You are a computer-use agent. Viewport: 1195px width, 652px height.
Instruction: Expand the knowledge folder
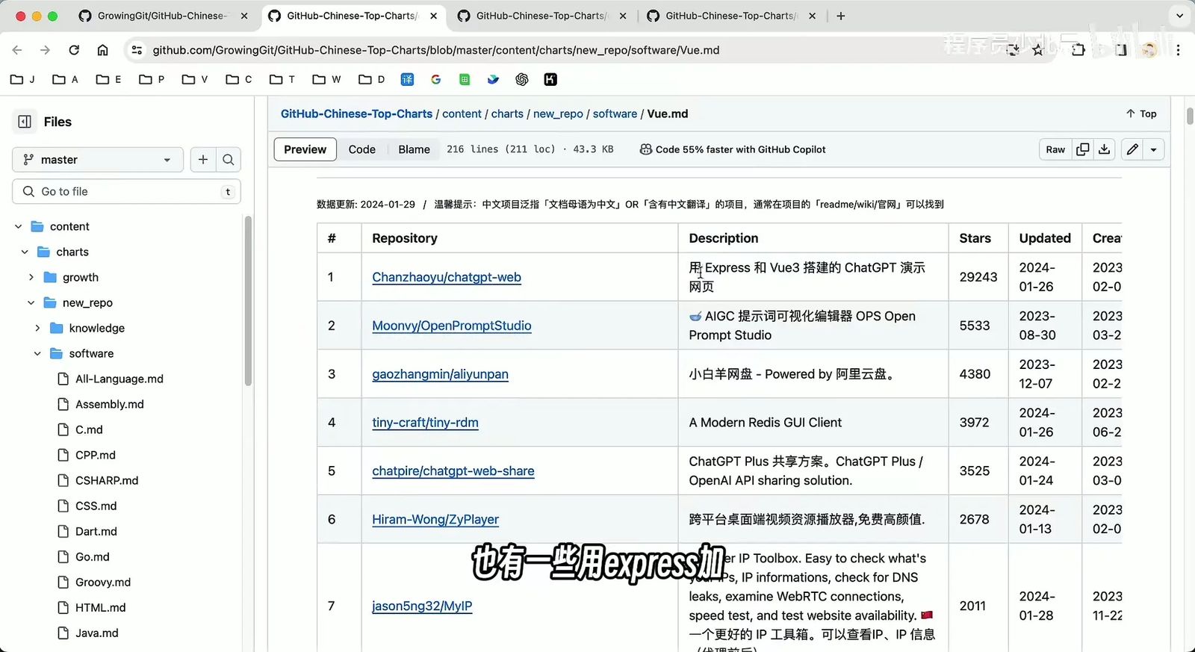(37, 328)
